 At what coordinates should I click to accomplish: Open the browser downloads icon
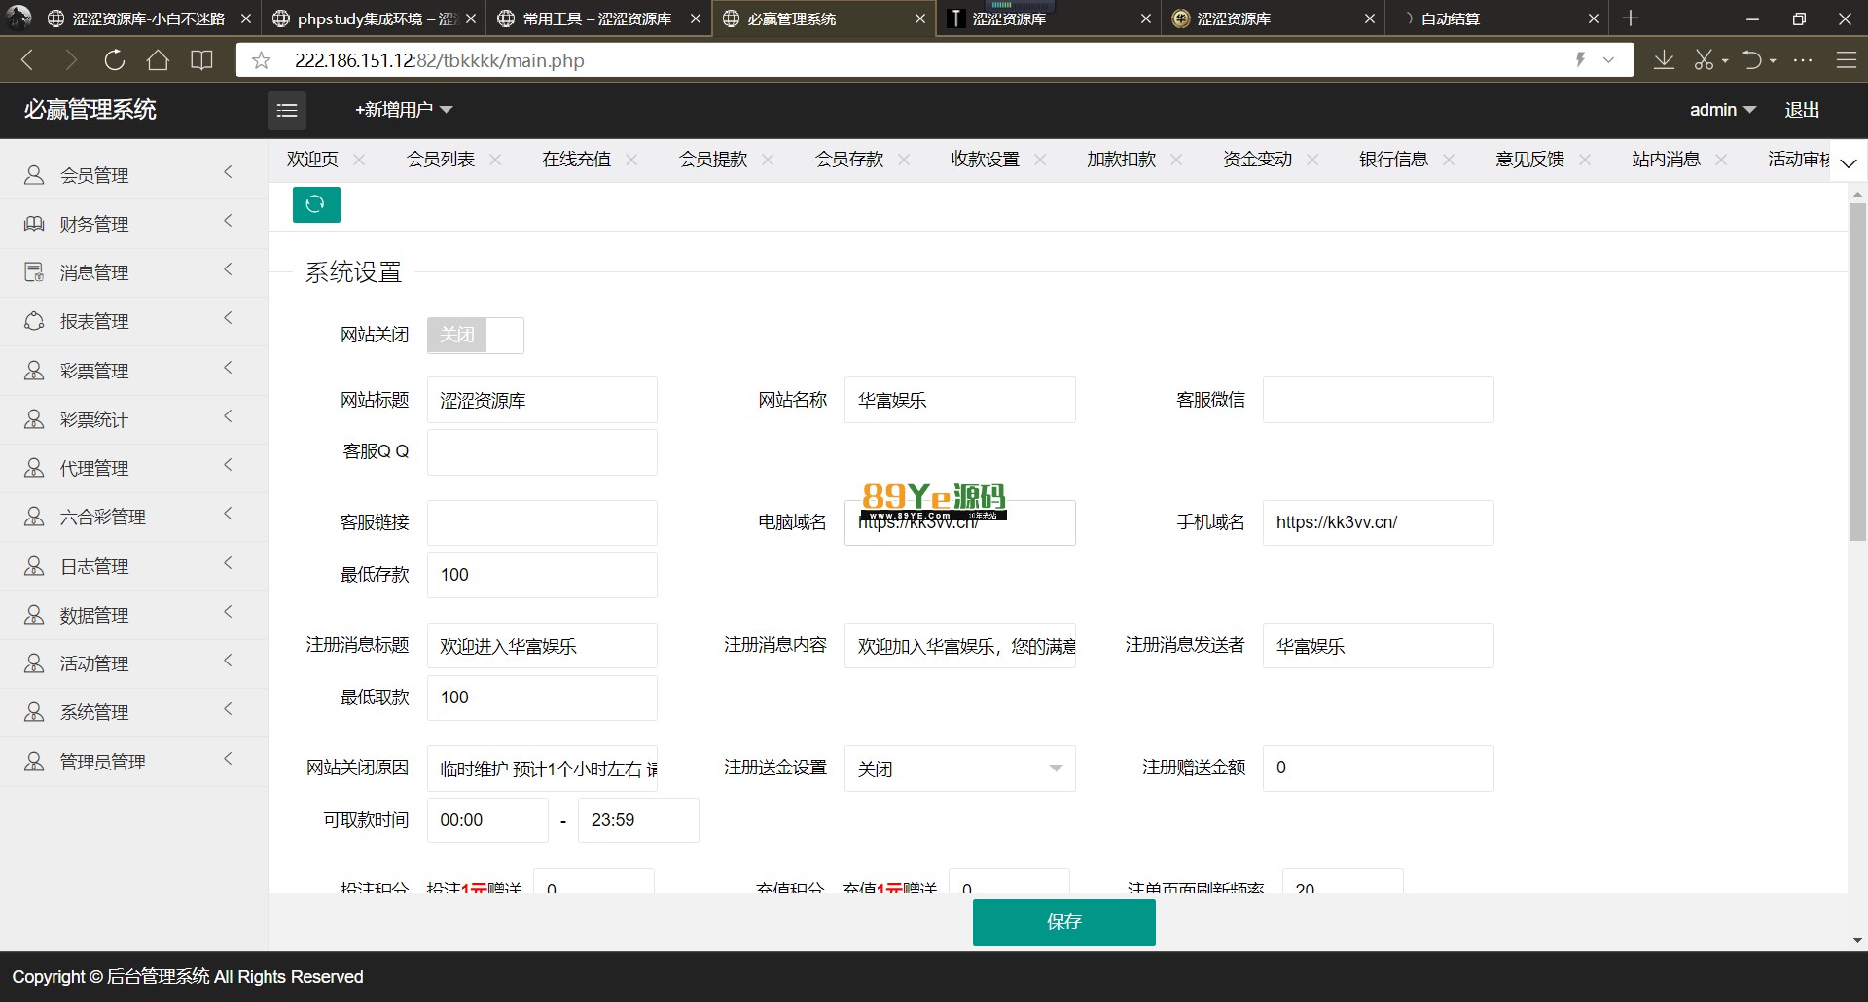[1664, 60]
